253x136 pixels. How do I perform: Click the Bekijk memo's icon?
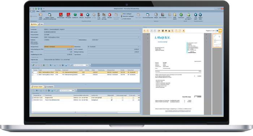(x=175, y=15)
